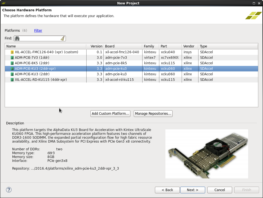
Task: Sort platforms by the Name column header
Action: (x=45, y=46)
